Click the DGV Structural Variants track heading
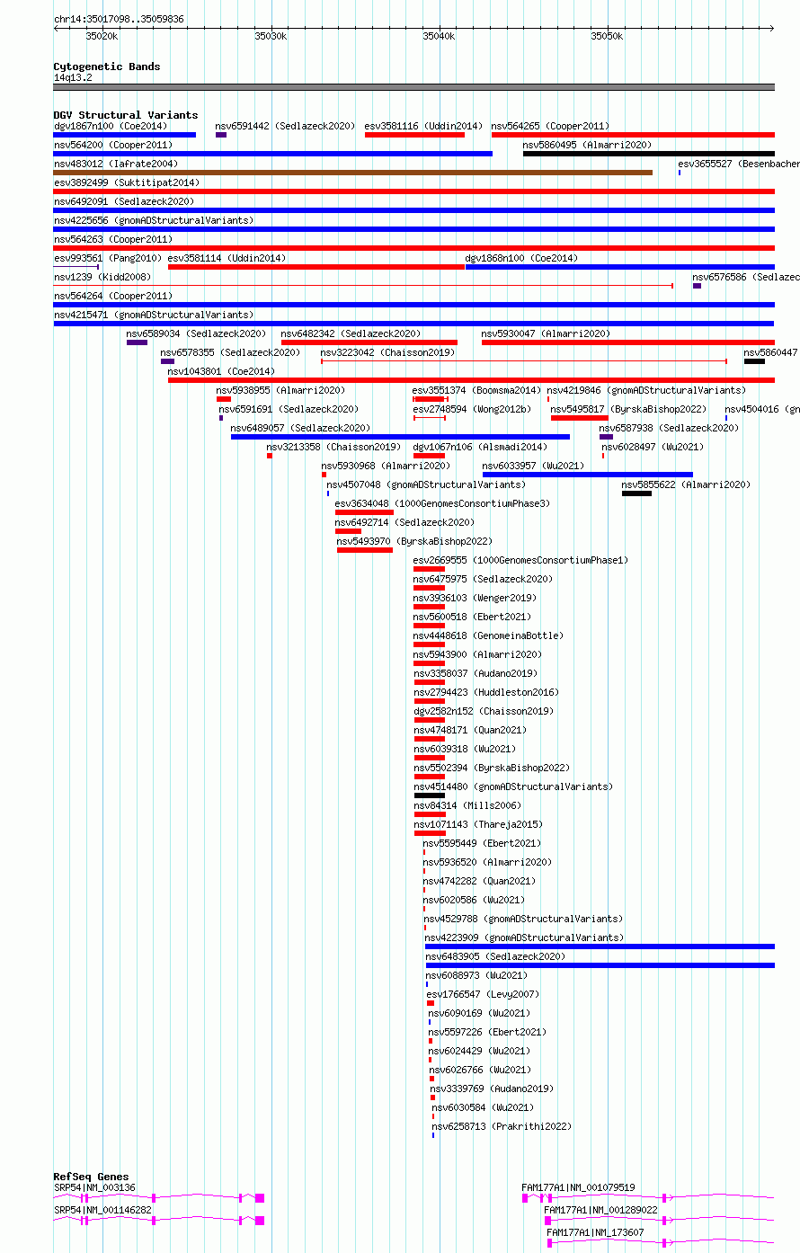Screen dimensions: 800x1253 125,115
